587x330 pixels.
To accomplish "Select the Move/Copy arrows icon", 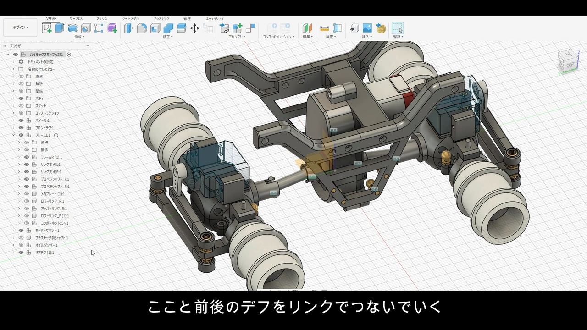I will [194, 28].
